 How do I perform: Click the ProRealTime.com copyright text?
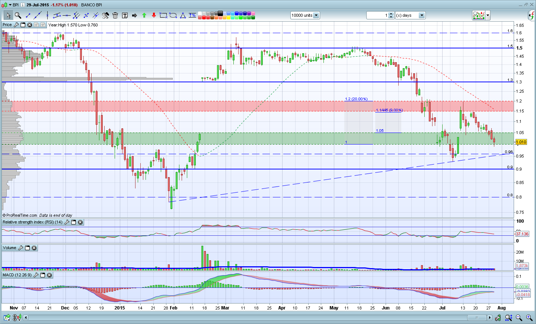click(20, 215)
